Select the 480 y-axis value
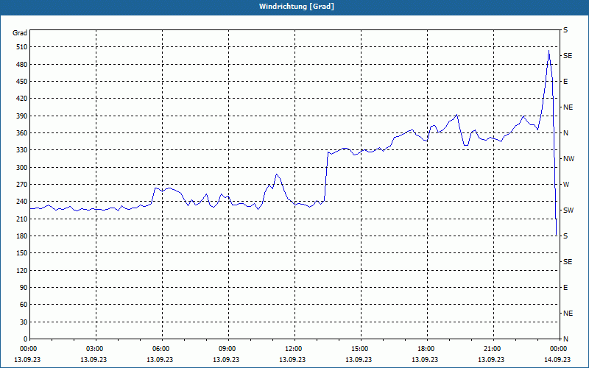 tap(22, 65)
